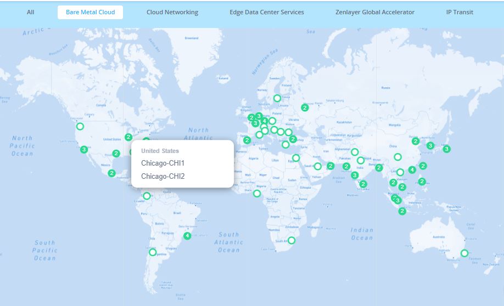Click the empty marker in central China
The image size is (504, 306).
coord(397,157)
